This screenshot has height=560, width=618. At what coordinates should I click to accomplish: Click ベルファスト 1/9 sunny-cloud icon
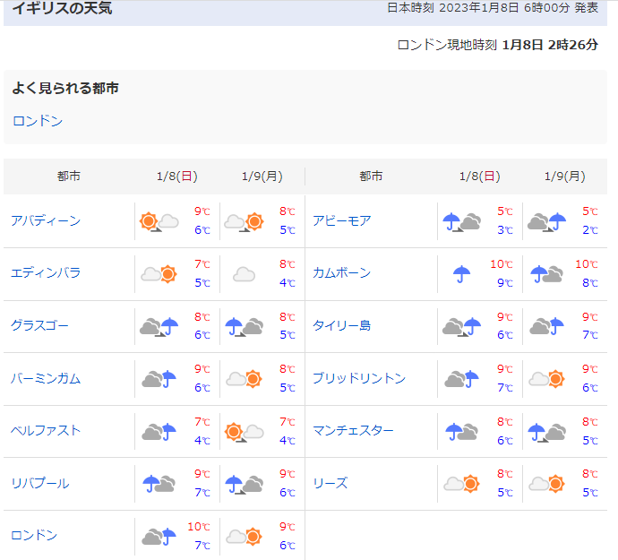tap(244, 432)
